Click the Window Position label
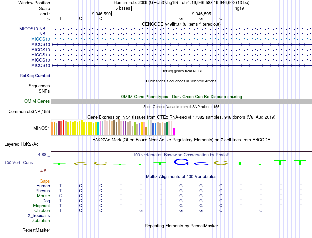The image size is (312, 238). pyautogui.click(x=34, y=3)
